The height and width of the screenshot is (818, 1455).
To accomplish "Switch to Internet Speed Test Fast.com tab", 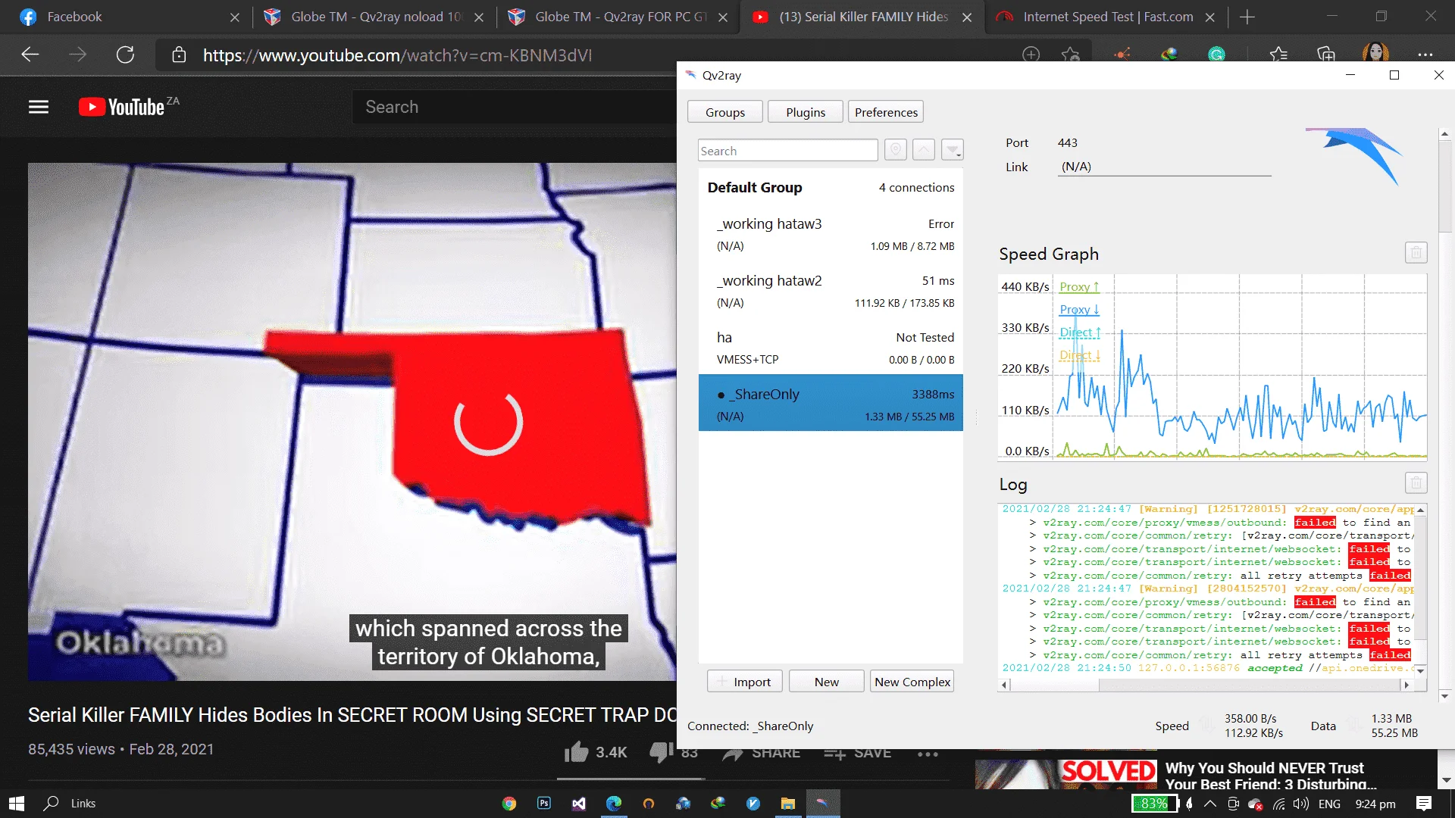I will click(x=1105, y=17).
